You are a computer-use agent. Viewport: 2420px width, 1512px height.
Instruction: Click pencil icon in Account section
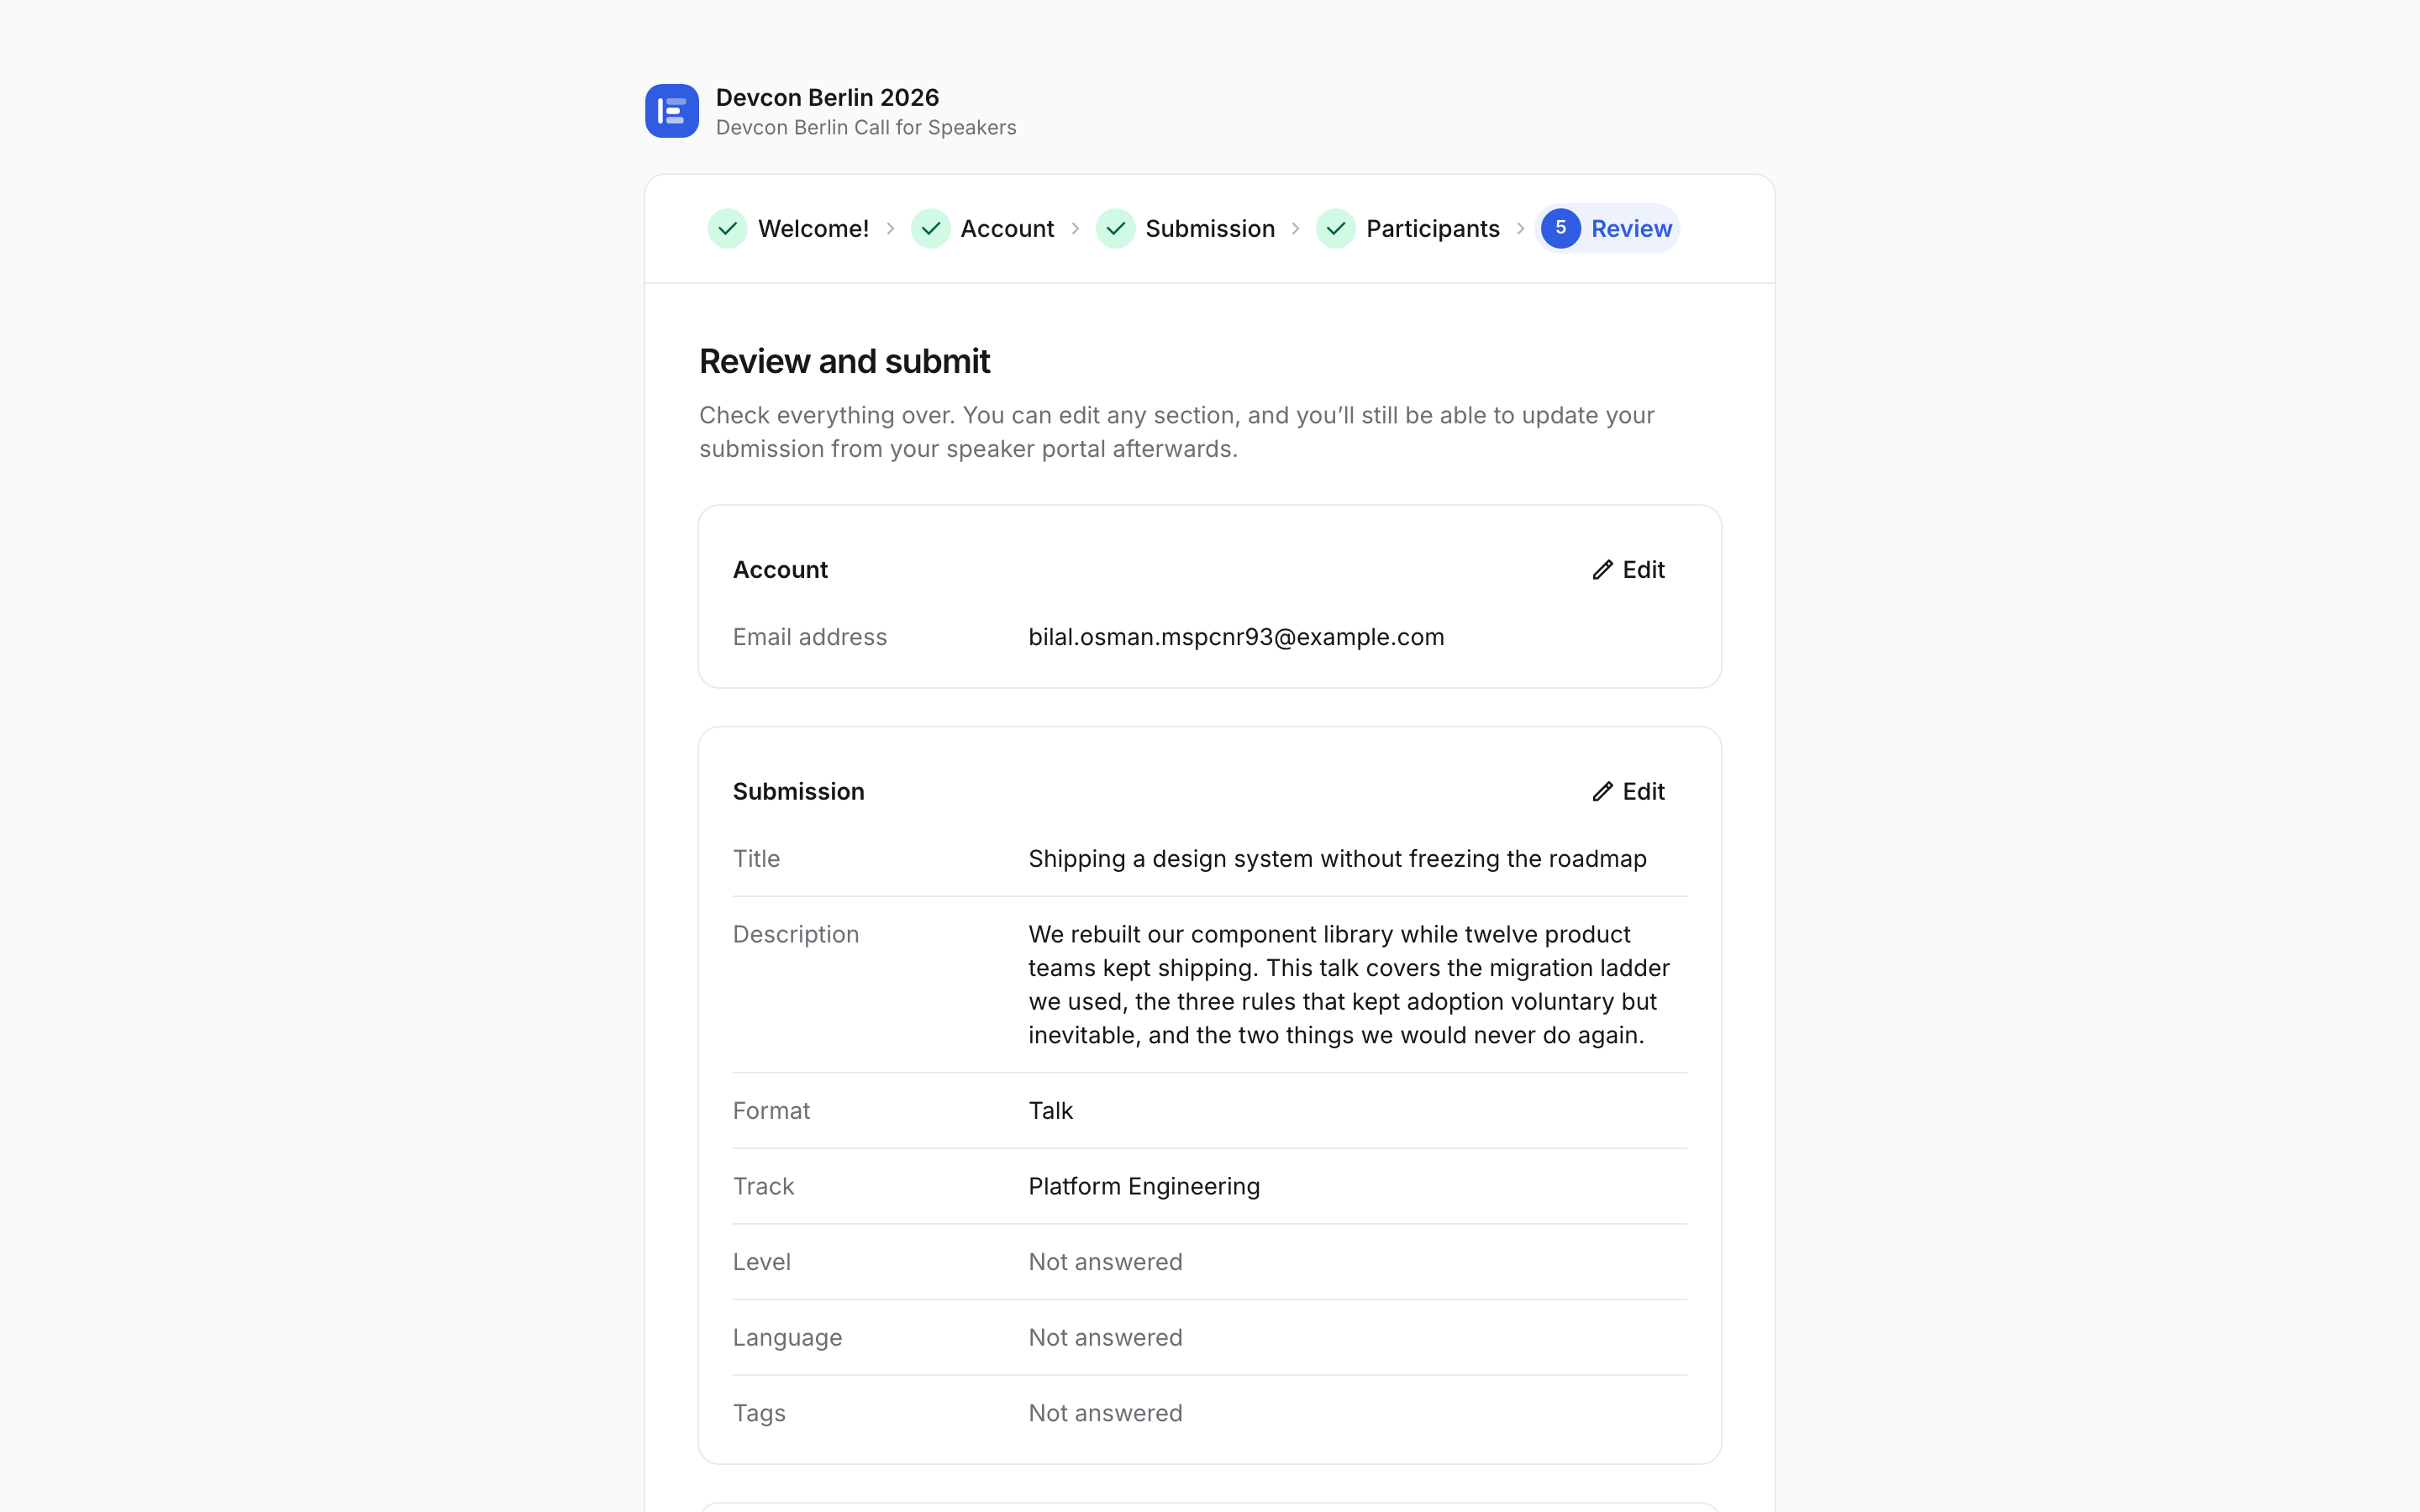[1602, 569]
